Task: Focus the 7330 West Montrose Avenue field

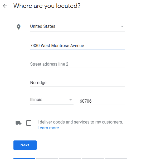Action: [78, 46]
